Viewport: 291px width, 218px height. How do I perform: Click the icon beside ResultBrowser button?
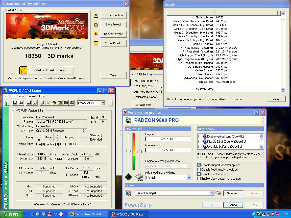click(96, 34)
